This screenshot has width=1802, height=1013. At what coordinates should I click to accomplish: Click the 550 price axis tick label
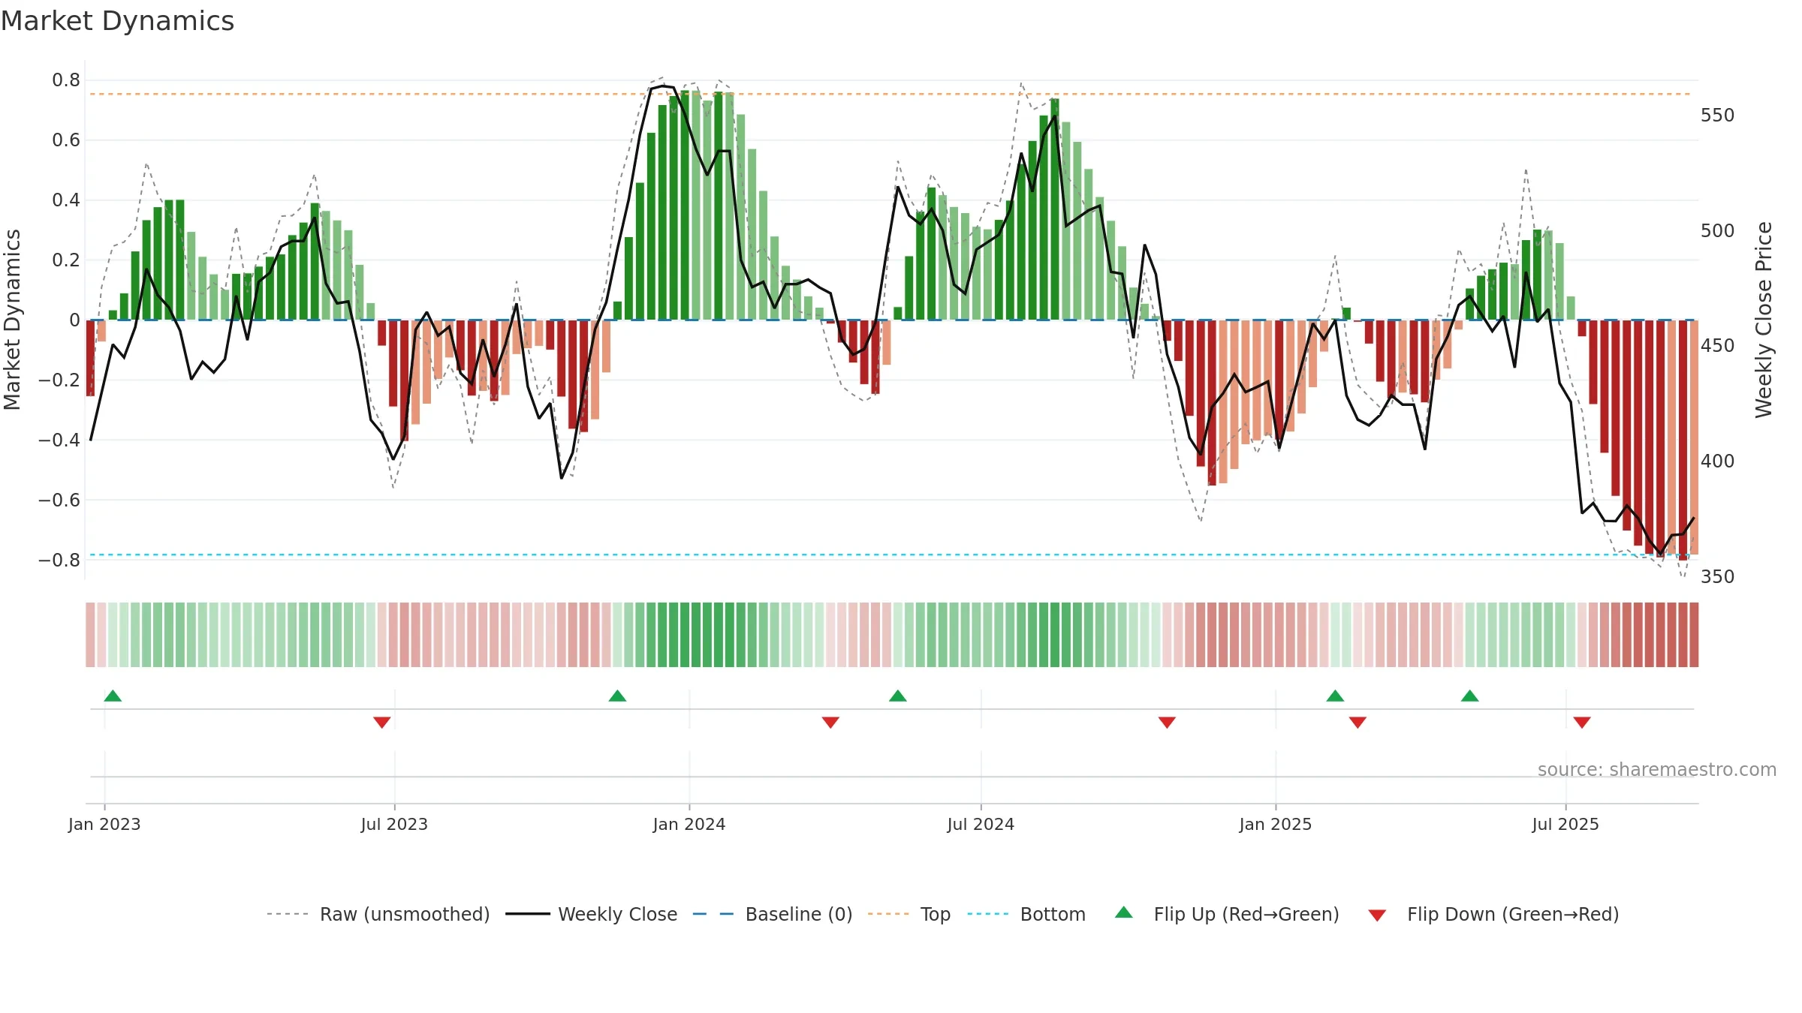(x=1718, y=116)
